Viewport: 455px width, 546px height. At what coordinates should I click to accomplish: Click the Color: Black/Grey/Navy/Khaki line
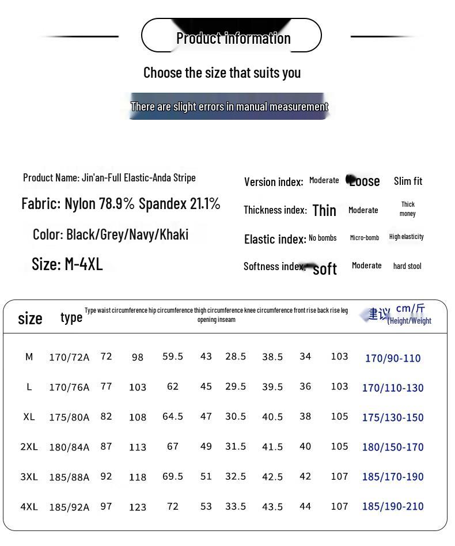(111, 234)
